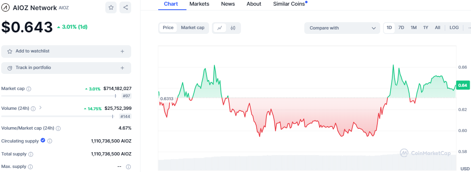The height and width of the screenshot is (172, 471).
Task: Select the Market cap toggle option
Action: click(x=193, y=28)
